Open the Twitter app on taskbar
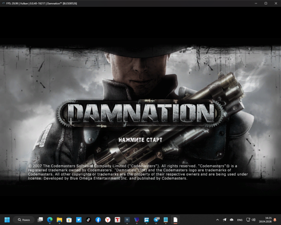Screen dimensions: 281x225 click(79, 220)
